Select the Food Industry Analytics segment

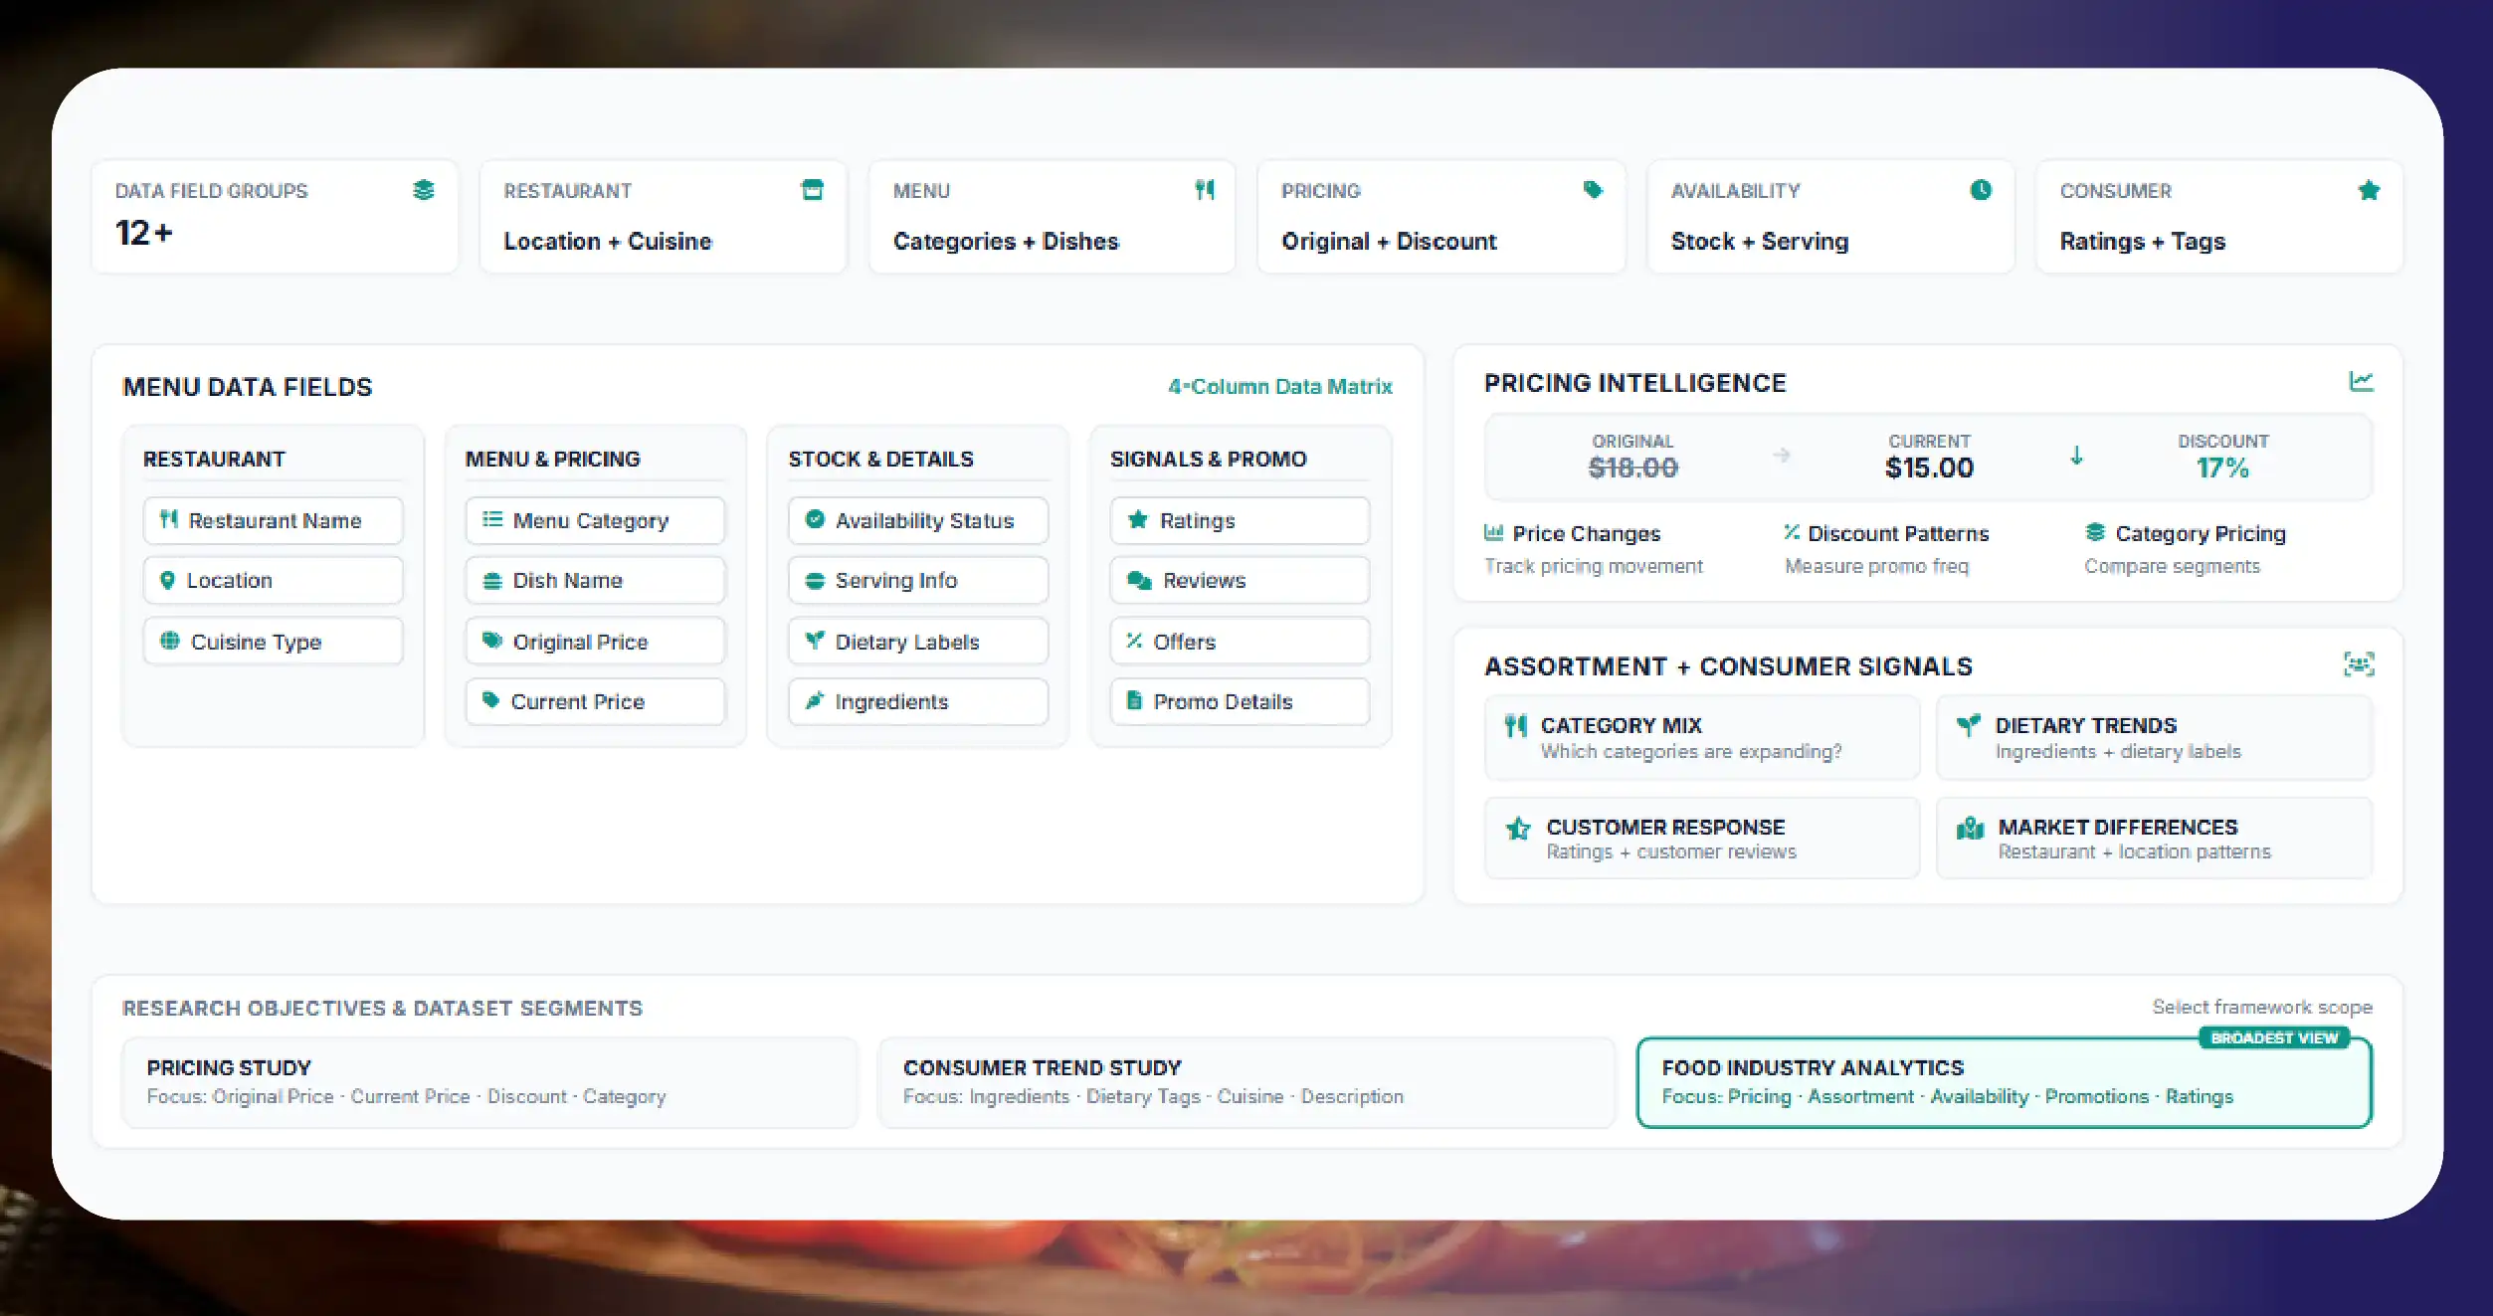(2005, 1082)
